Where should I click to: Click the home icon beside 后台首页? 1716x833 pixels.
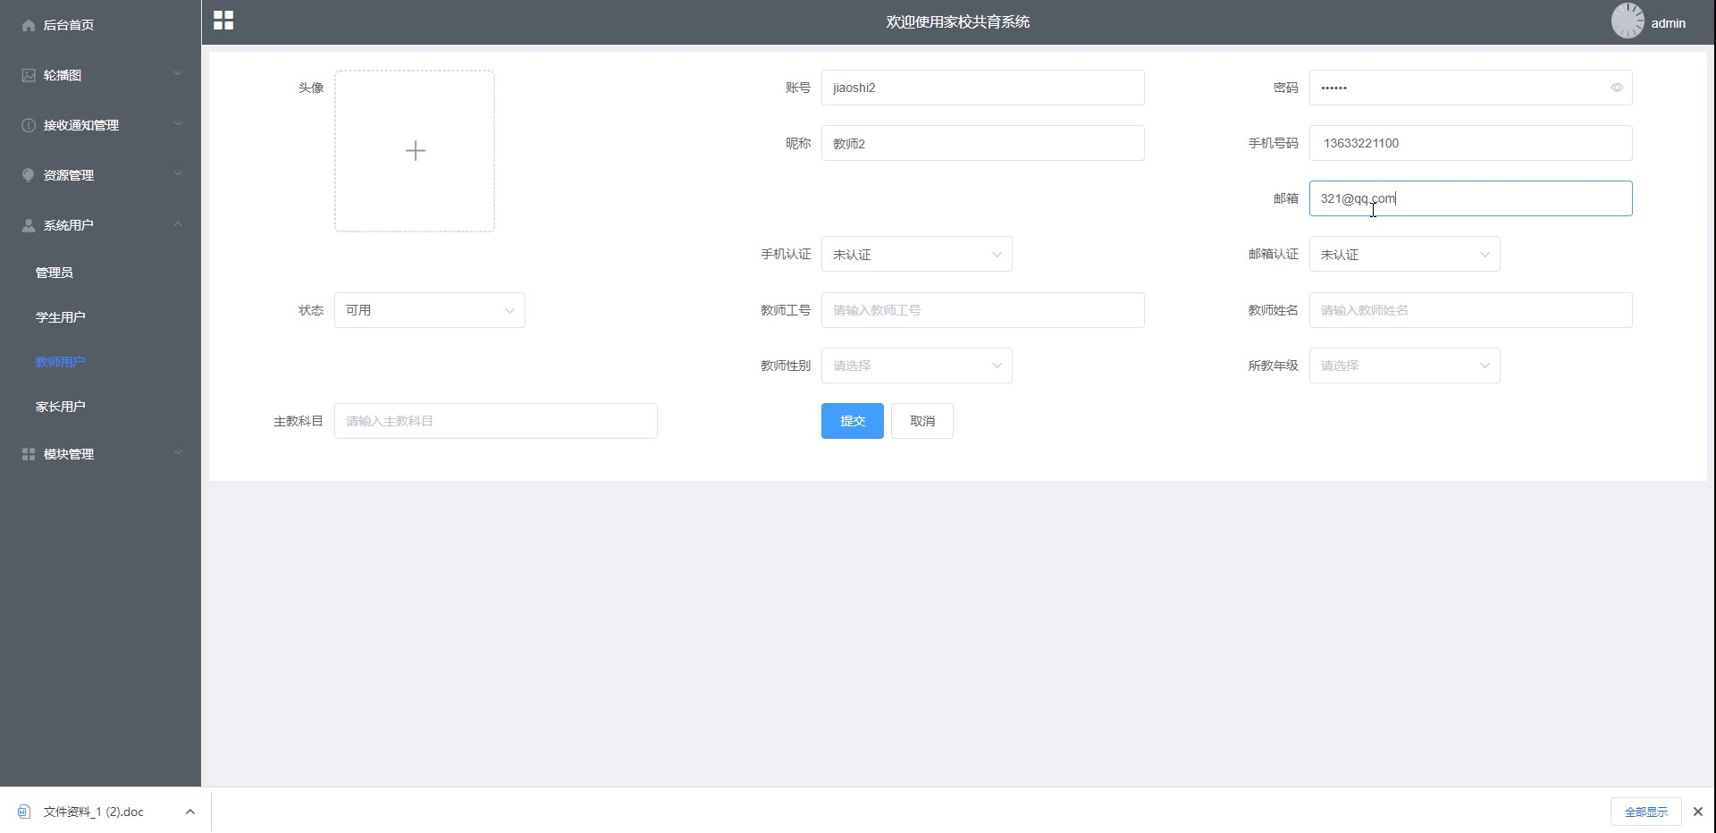click(x=29, y=25)
